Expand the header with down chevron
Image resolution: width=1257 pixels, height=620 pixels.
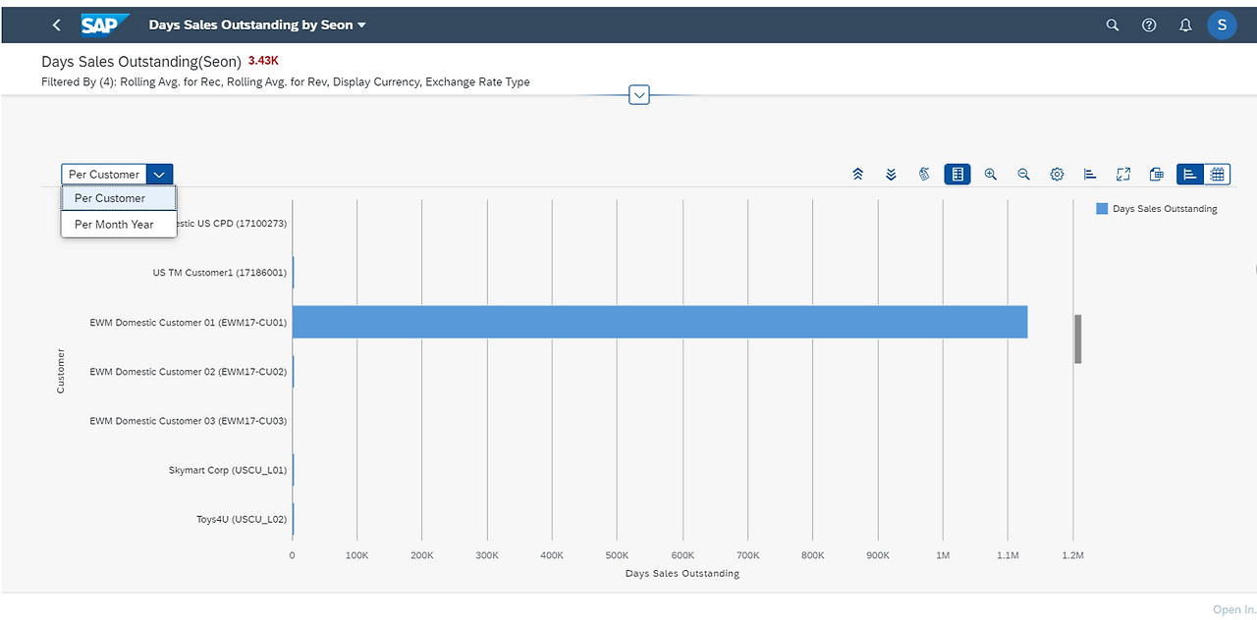(x=639, y=95)
